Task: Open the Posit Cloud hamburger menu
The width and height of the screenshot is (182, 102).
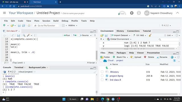Action: tap(5, 13)
